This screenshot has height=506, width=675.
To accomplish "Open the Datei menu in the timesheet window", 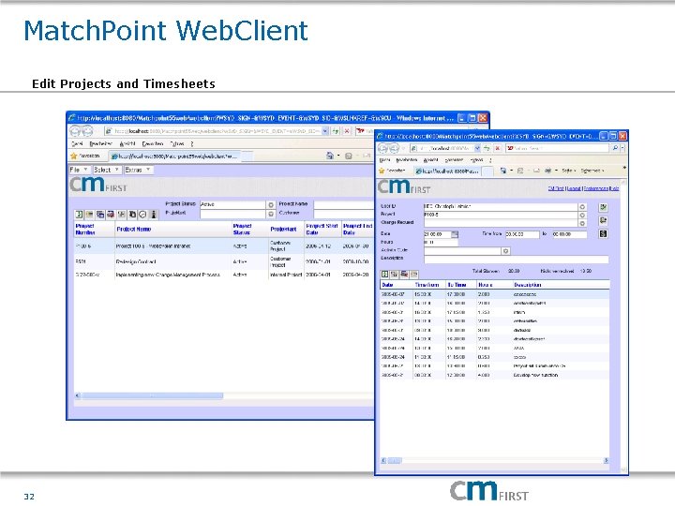I will (x=385, y=159).
